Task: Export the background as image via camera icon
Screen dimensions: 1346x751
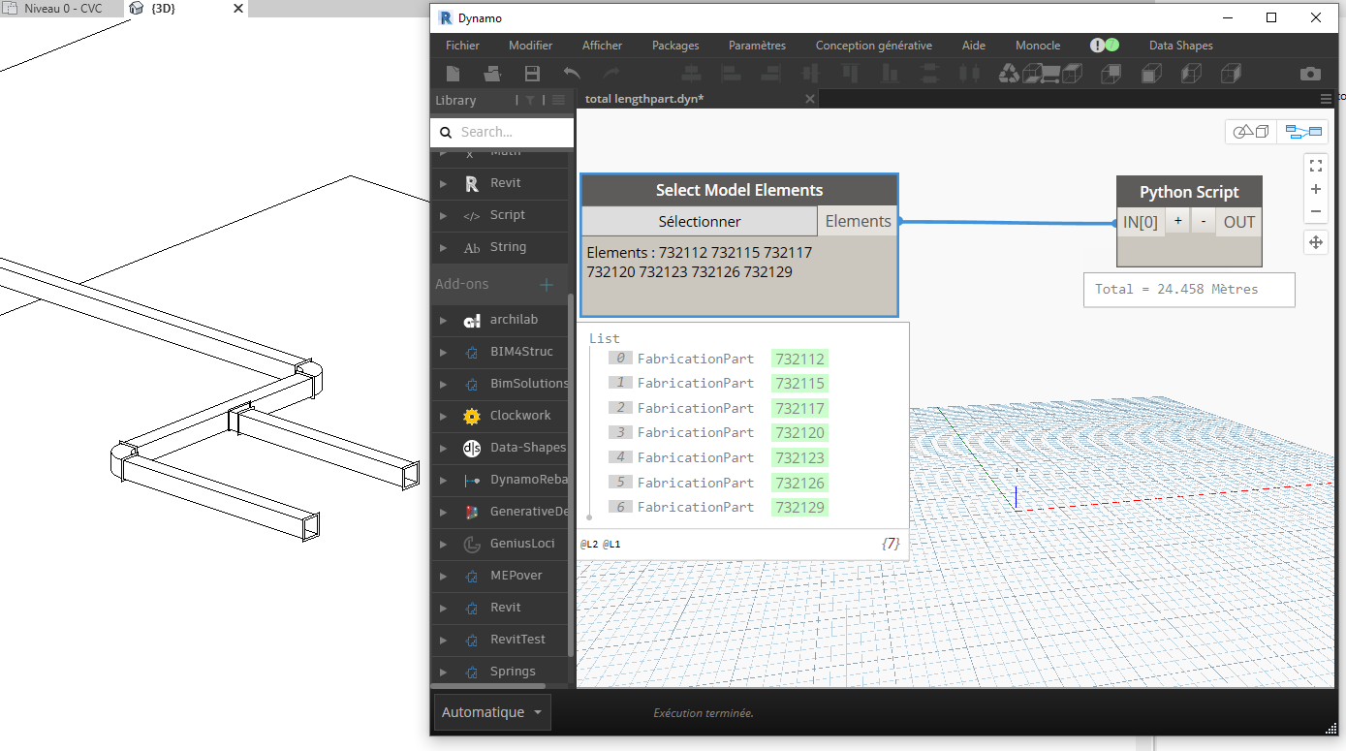Action: tap(1310, 74)
